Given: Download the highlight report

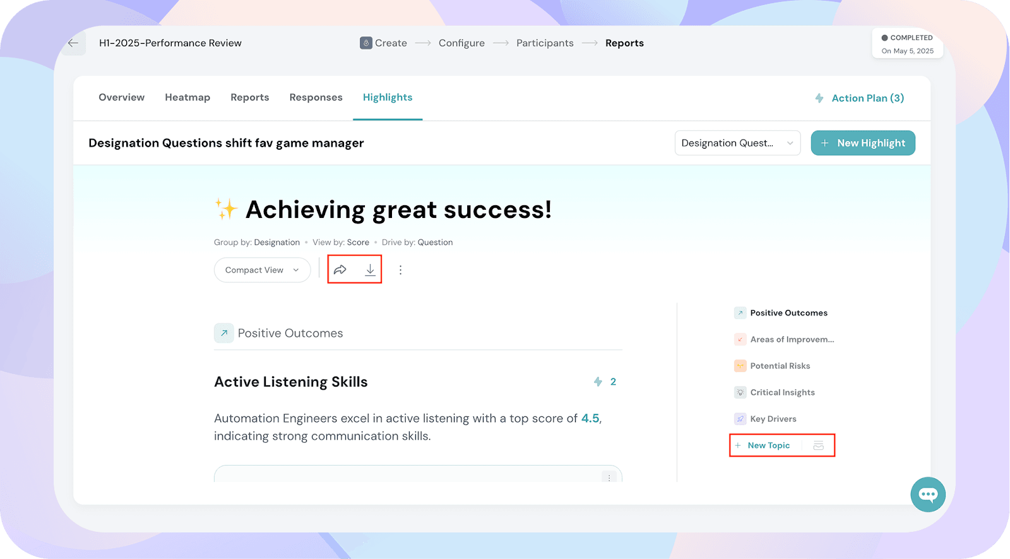Looking at the screenshot, I should tap(370, 270).
